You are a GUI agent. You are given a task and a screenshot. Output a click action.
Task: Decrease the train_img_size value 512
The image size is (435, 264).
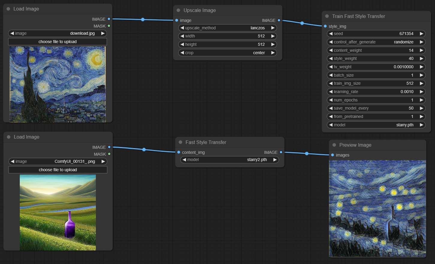tap(330, 83)
